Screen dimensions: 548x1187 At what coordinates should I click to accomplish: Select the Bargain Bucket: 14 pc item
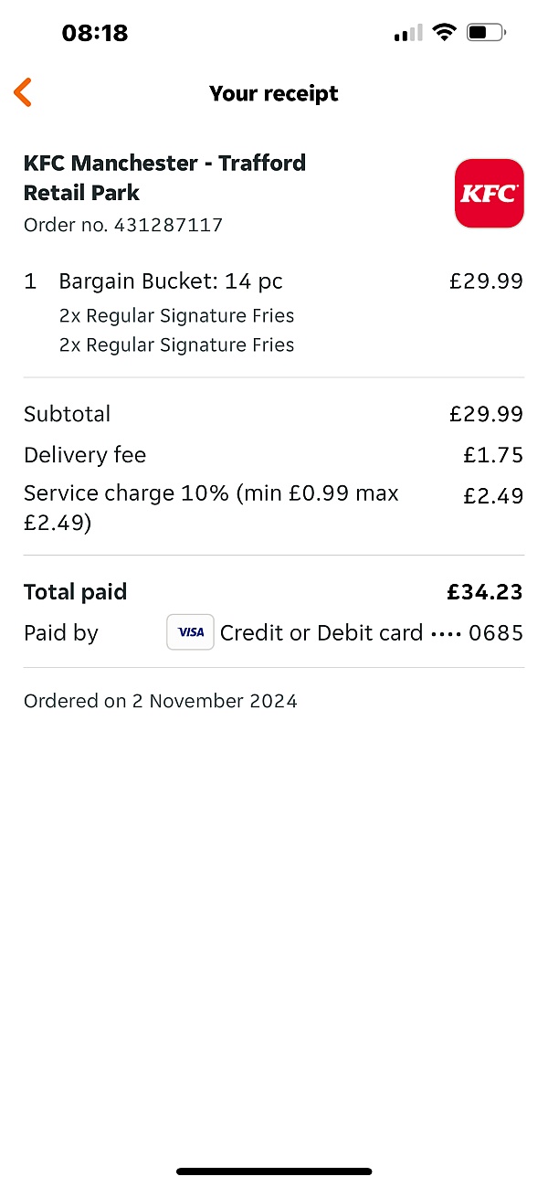click(171, 281)
